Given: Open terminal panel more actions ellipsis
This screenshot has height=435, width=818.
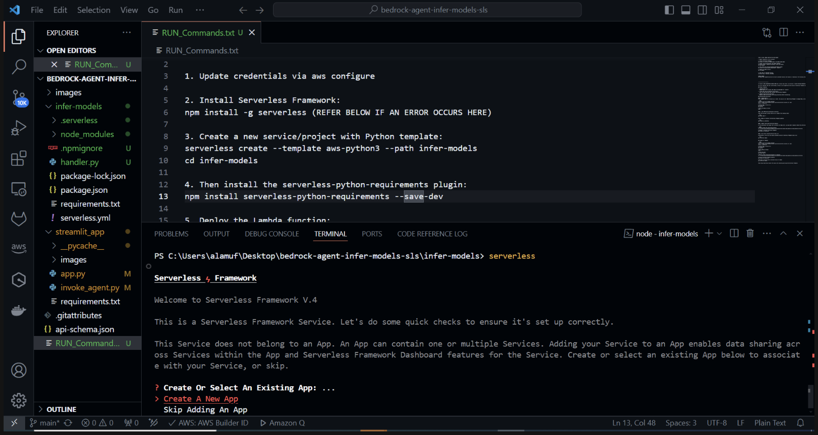Looking at the screenshot, I should click(x=767, y=233).
